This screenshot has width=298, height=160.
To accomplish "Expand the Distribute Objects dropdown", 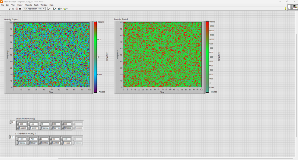I will [x=54, y=9].
